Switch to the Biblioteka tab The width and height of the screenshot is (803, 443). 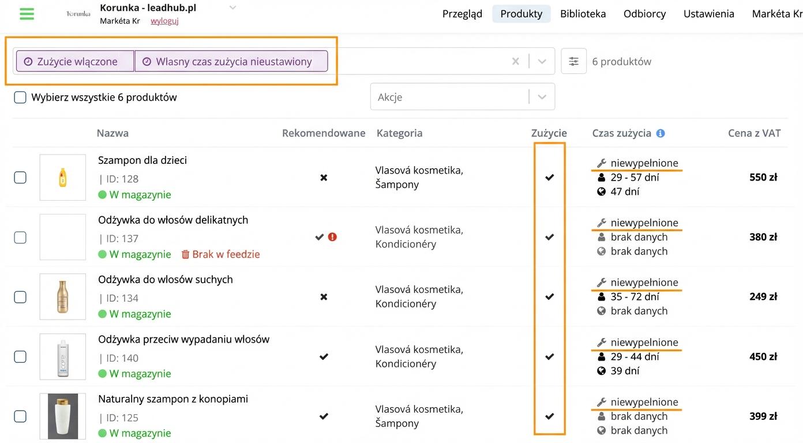pyautogui.click(x=583, y=14)
